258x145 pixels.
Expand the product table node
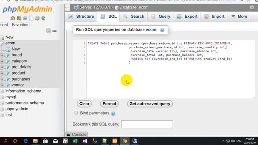[2, 73]
